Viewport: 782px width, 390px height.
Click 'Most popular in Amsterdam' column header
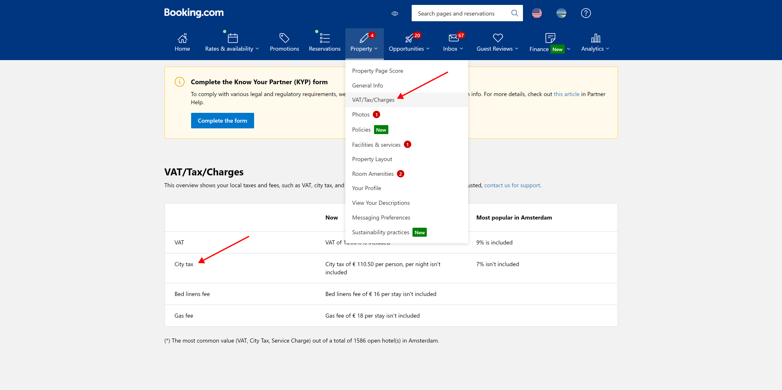click(514, 217)
